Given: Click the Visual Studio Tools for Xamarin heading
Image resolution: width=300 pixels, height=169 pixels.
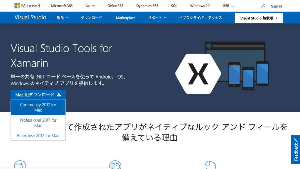Looking at the screenshot, I should tap(62, 56).
